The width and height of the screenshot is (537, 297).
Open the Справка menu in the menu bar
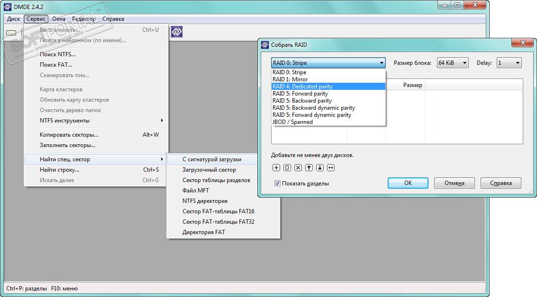(113, 19)
